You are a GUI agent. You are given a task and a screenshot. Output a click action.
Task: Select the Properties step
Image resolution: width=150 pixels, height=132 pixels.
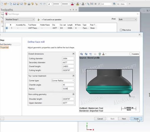pyautogui.click(x=4, y=47)
